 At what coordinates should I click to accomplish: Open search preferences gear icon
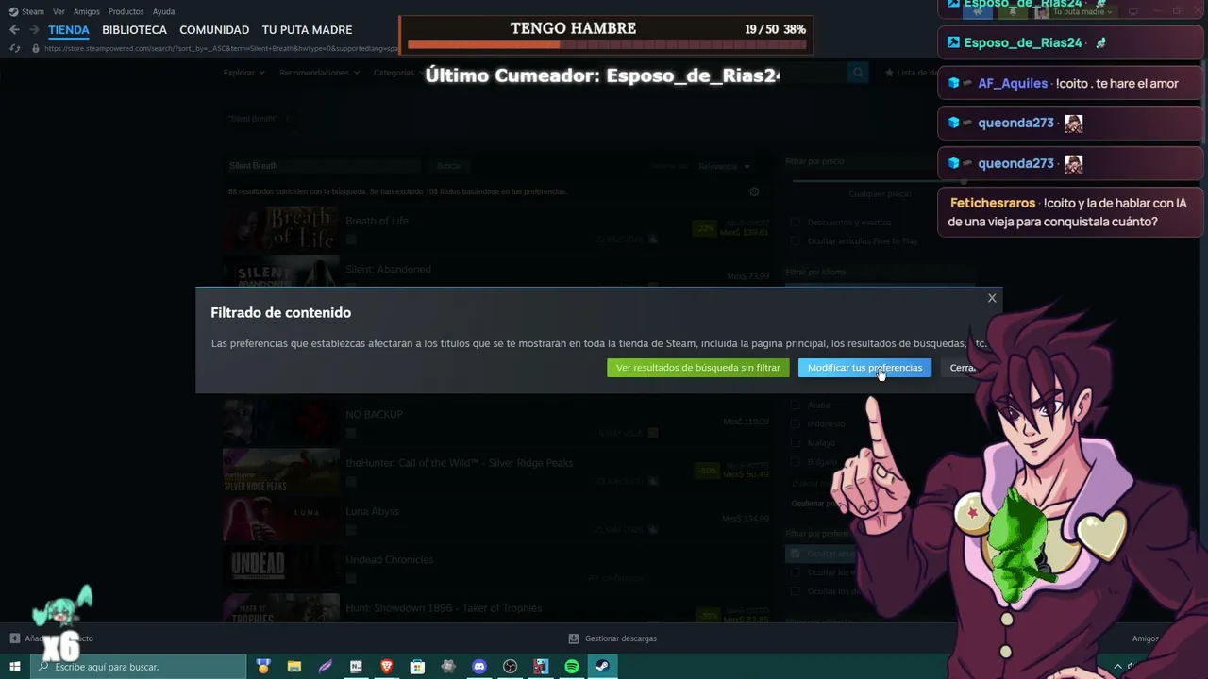pos(754,191)
